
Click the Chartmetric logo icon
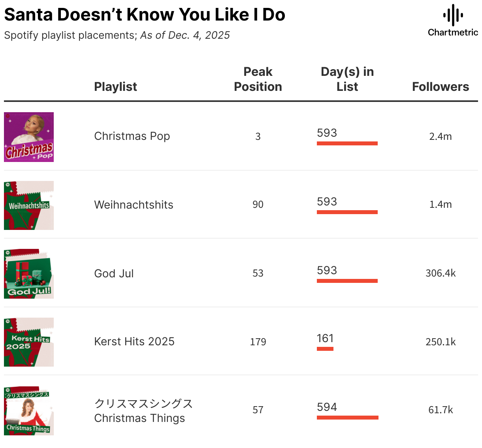453,15
